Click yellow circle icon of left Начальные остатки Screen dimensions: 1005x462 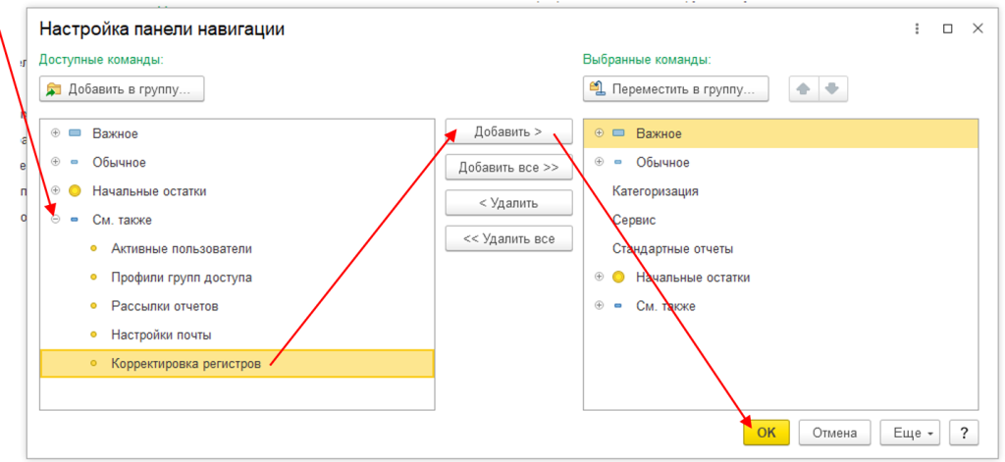coord(75,191)
